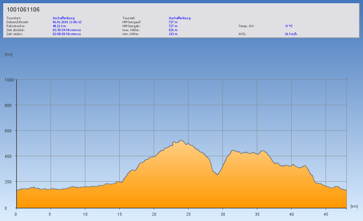Click the tour title 1001061106
Image resolution: width=363 pixels, height=221 pixels.
(23, 10)
